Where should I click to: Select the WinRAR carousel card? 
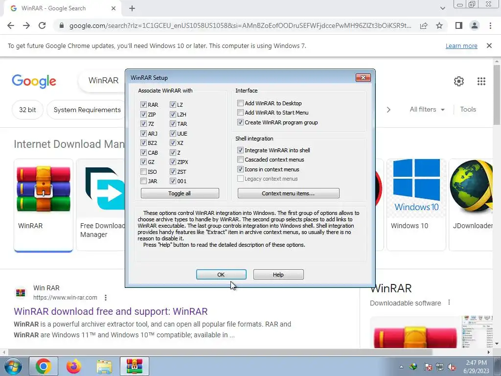[44, 205]
